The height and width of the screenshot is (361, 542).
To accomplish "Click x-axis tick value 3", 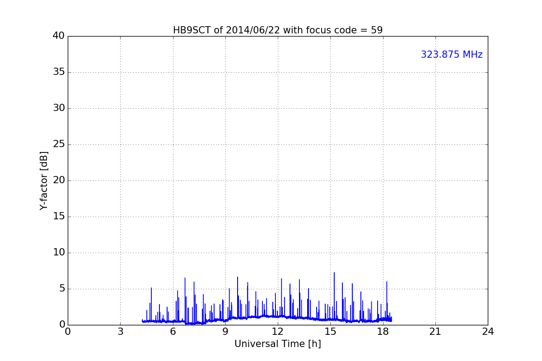I will coord(120,332).
